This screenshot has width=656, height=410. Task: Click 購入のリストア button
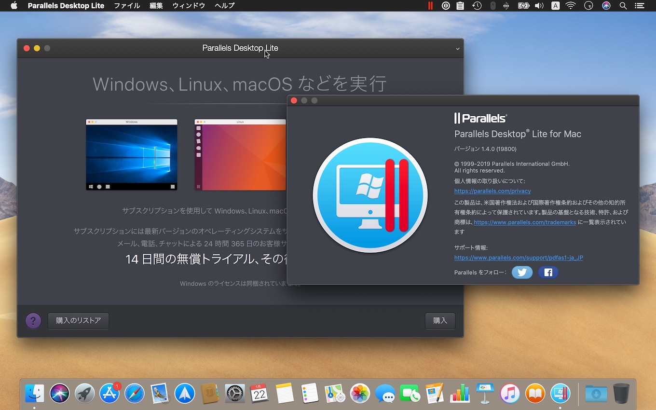pyautogui.click(x=78, y=321)
